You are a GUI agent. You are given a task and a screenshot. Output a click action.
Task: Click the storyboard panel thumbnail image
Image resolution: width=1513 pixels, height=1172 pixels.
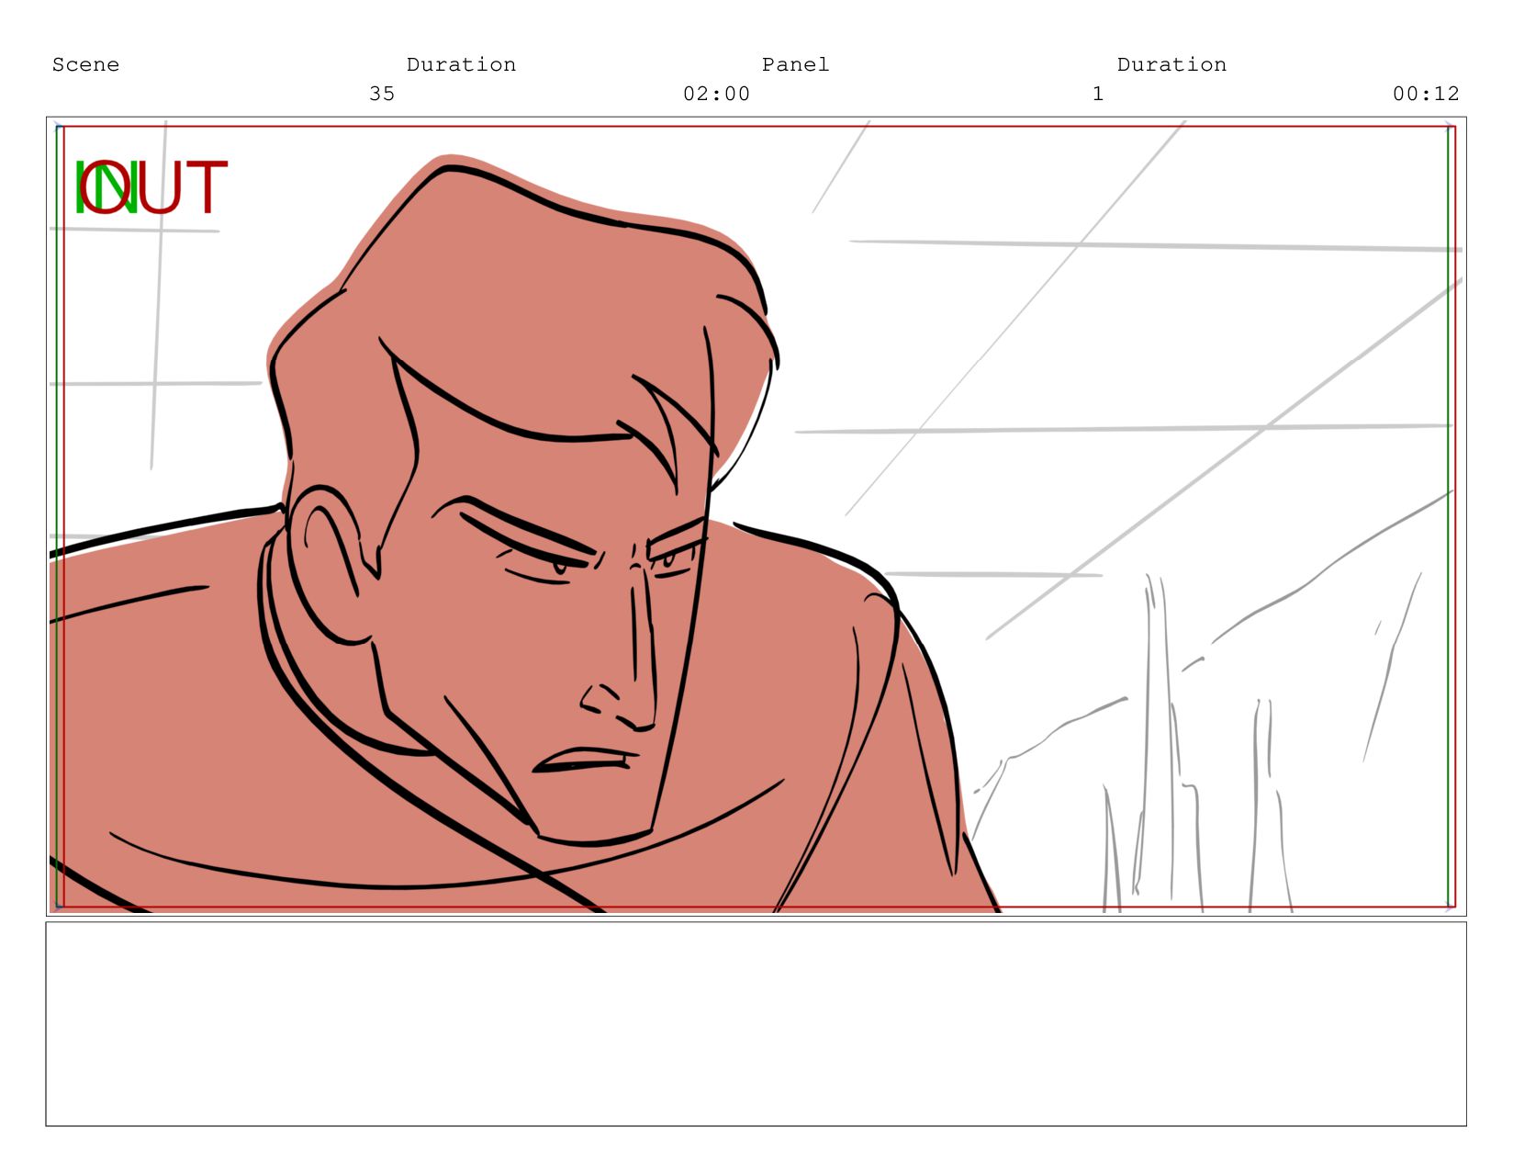pos(756,516)
